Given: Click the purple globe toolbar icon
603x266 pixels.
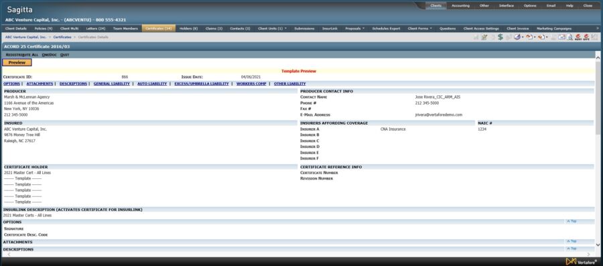Looking at the screenshot, I should [x=517, y=37].
